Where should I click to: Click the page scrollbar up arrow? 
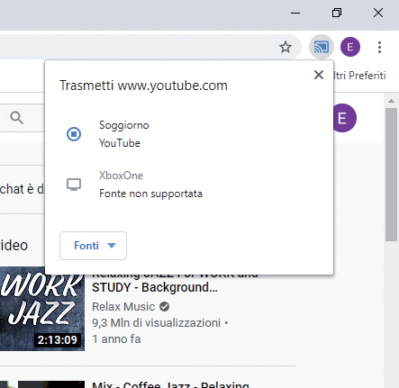391,101
